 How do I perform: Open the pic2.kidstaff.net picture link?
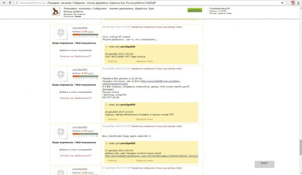point(151,156)
